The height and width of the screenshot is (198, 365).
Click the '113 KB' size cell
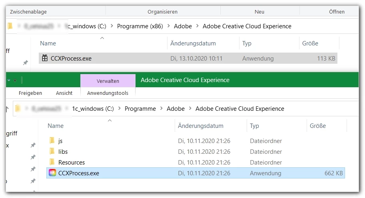326,59
